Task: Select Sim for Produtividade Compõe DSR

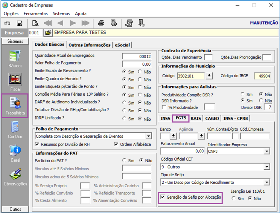Action: pyautogui.click(x=243, y=94)
